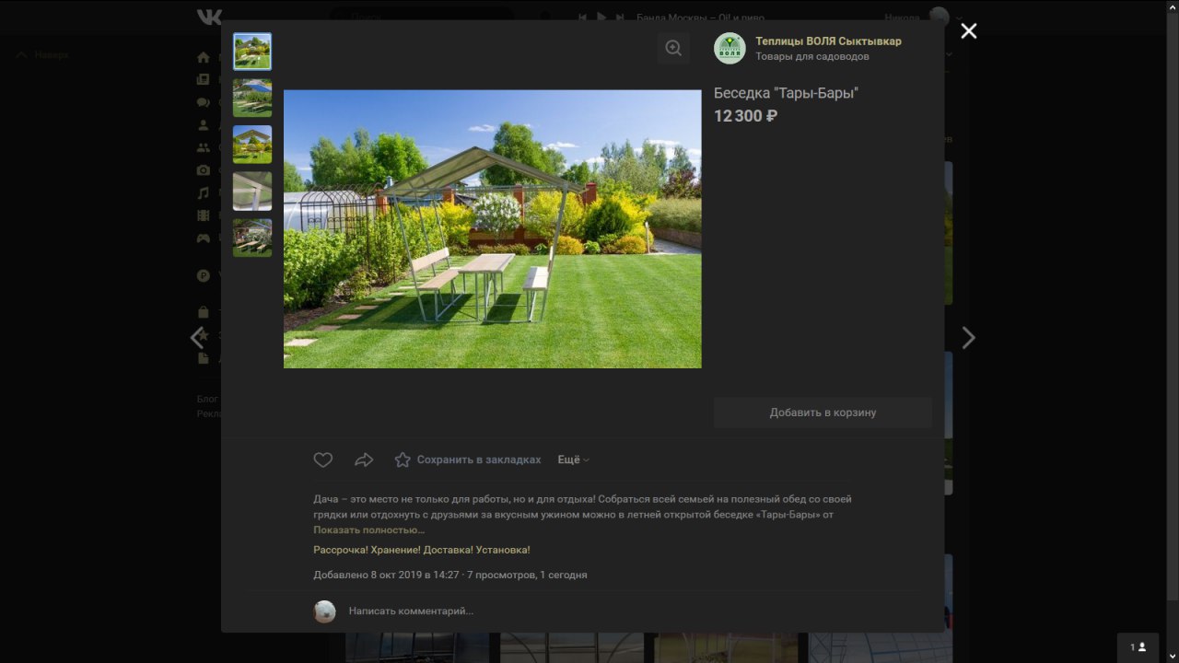The image size is (1179, 663).
Task: Share the product using the arrow icon
Action: tap(364, 459)
